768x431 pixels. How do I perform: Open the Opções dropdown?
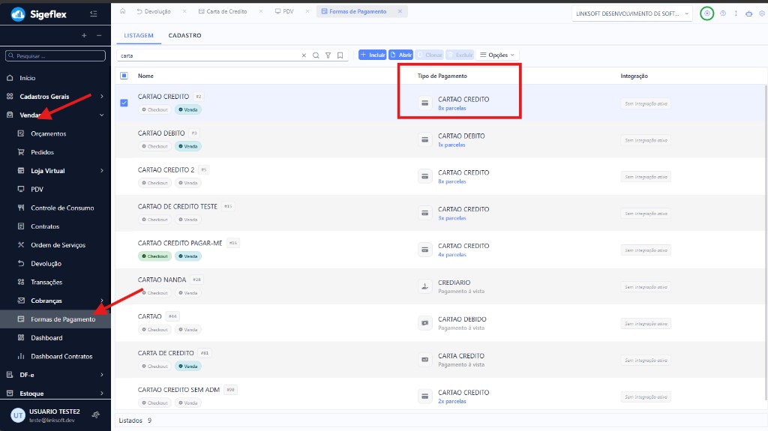(497, 55)
